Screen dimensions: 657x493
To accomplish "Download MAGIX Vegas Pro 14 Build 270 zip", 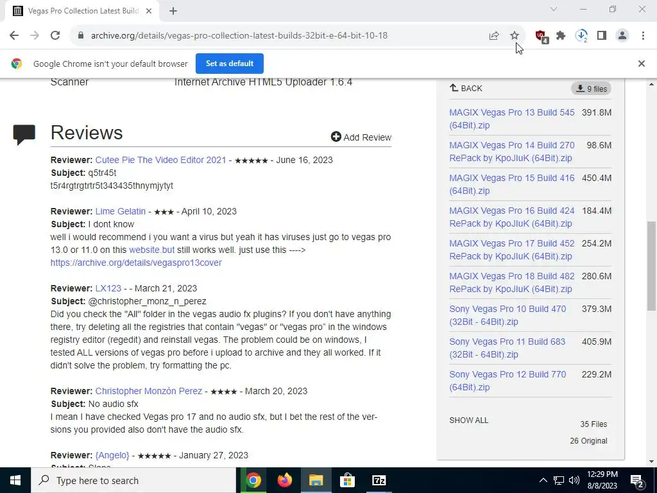I will (511, 151).
